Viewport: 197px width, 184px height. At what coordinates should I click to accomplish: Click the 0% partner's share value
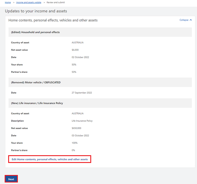(x=74, y=150)
